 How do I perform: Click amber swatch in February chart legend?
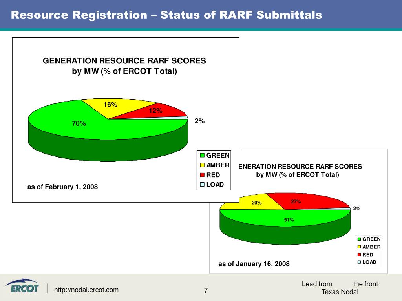tap(202, 165)
